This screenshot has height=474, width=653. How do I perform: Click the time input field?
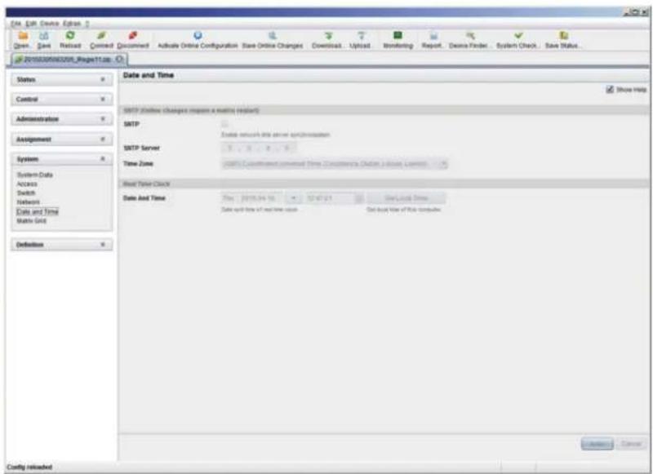pos(331,198)
